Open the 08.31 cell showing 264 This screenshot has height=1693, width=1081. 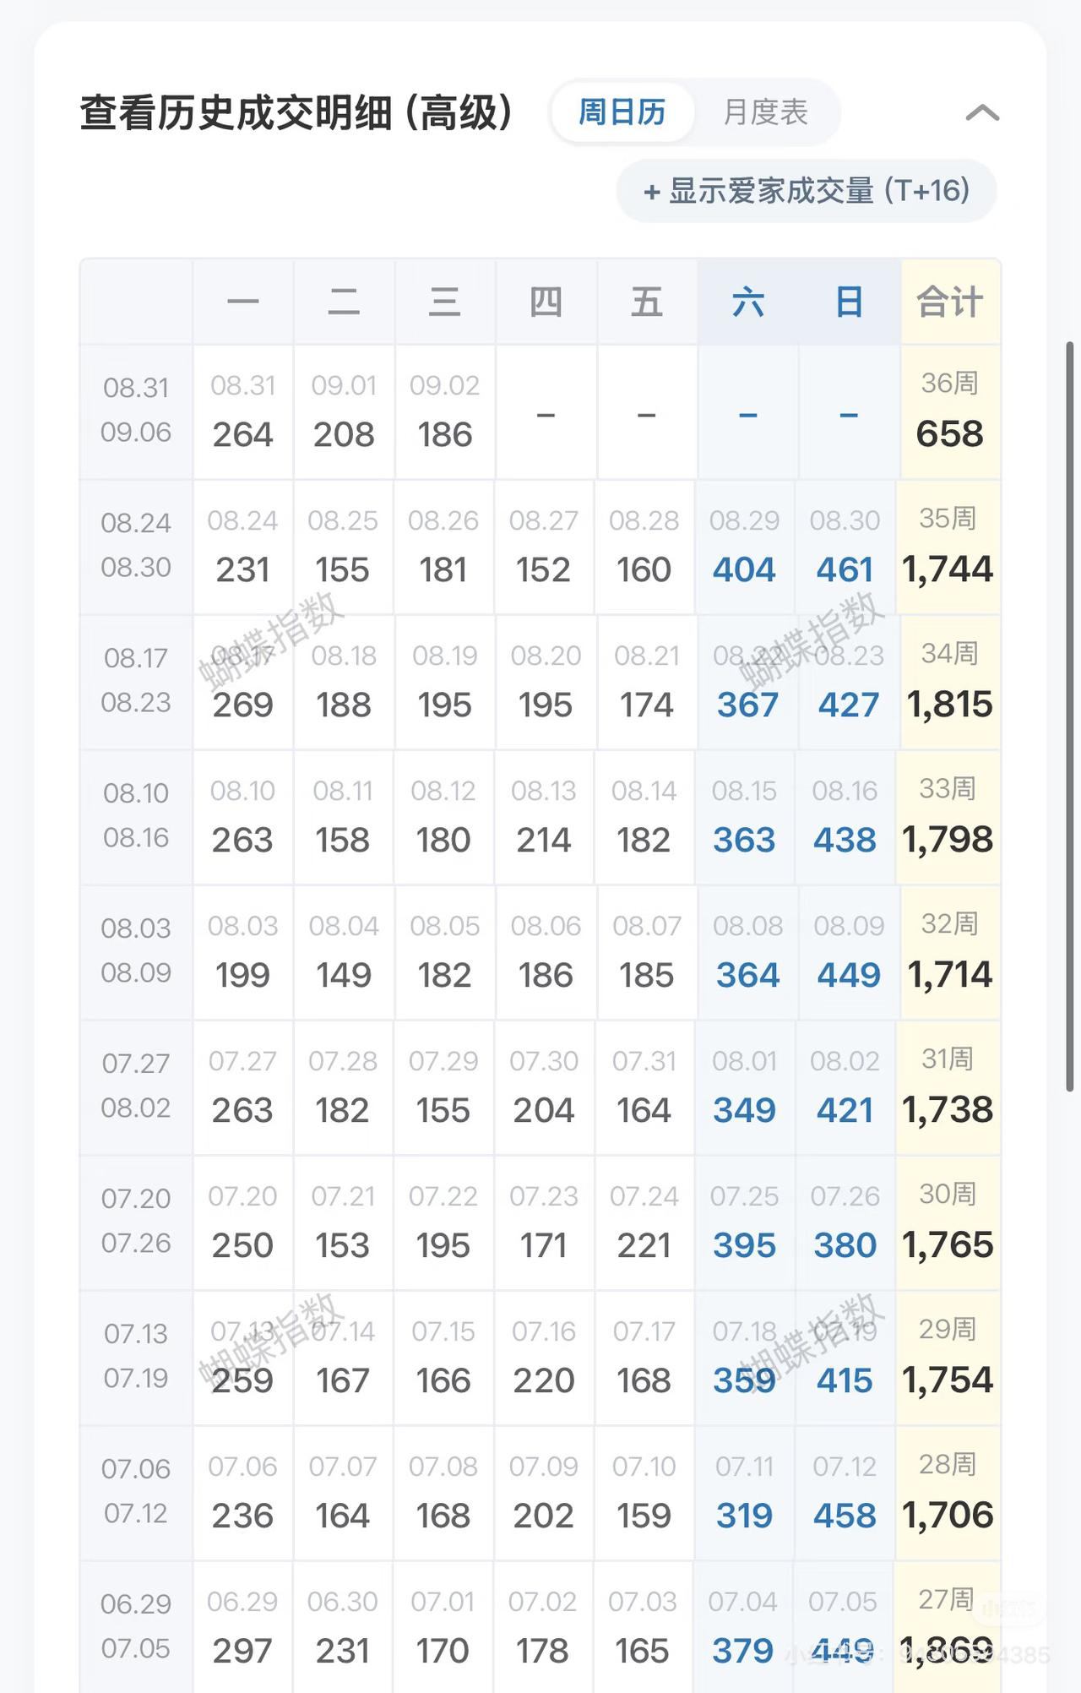243,411
